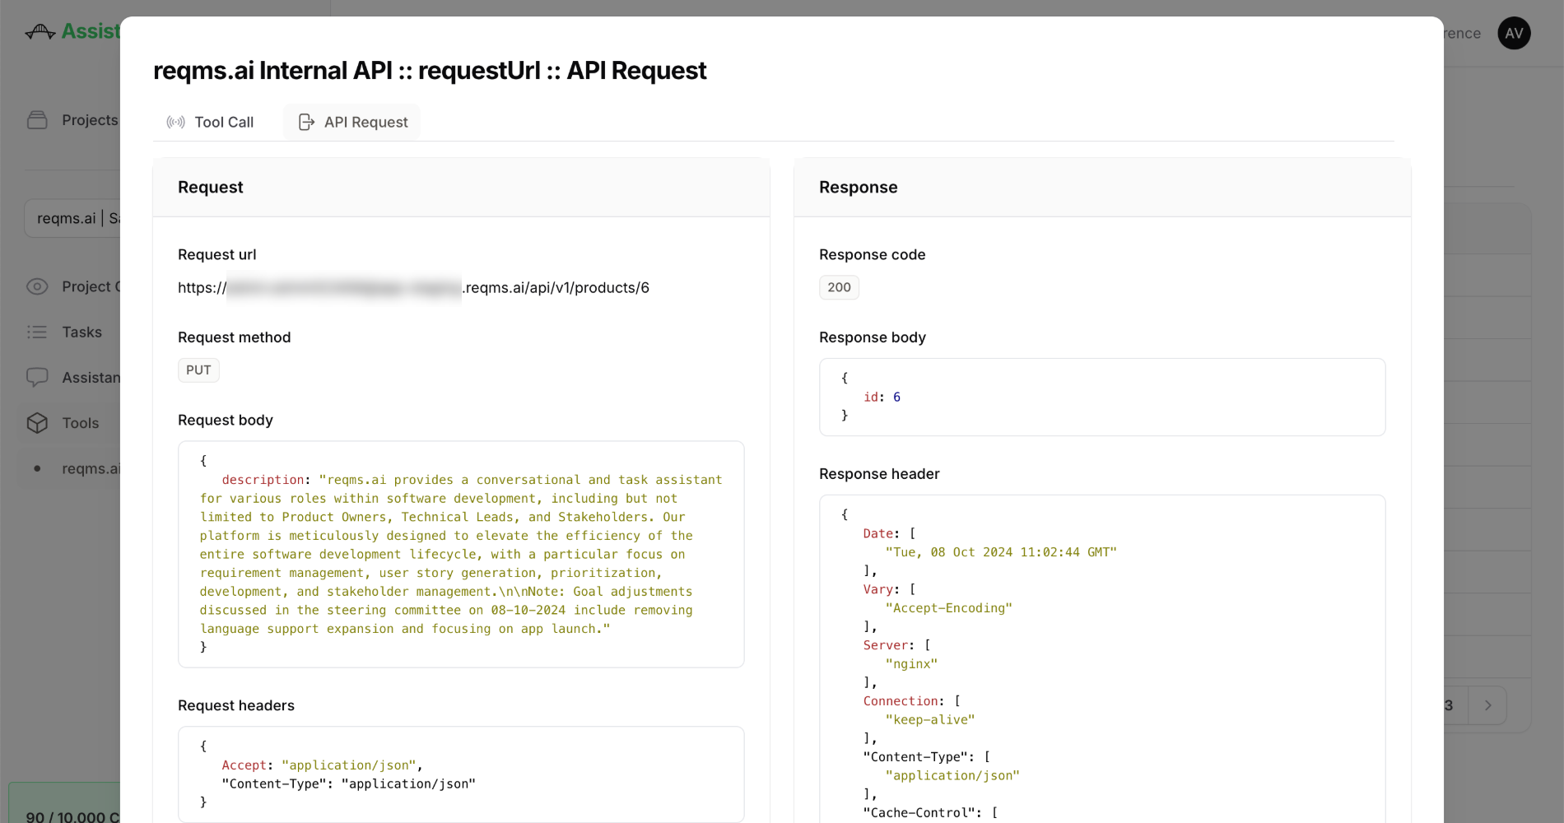Viewport: 1564px width, 823px height.
Task: Click the 'Response header' label
Action: [x=879, y=474]
